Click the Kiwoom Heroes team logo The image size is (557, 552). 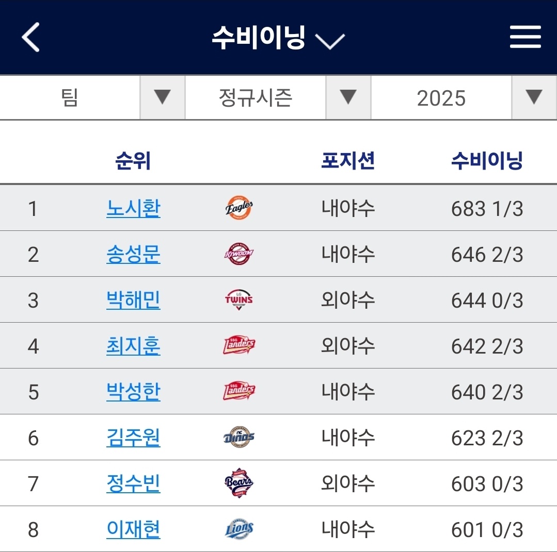coord(239,254)
